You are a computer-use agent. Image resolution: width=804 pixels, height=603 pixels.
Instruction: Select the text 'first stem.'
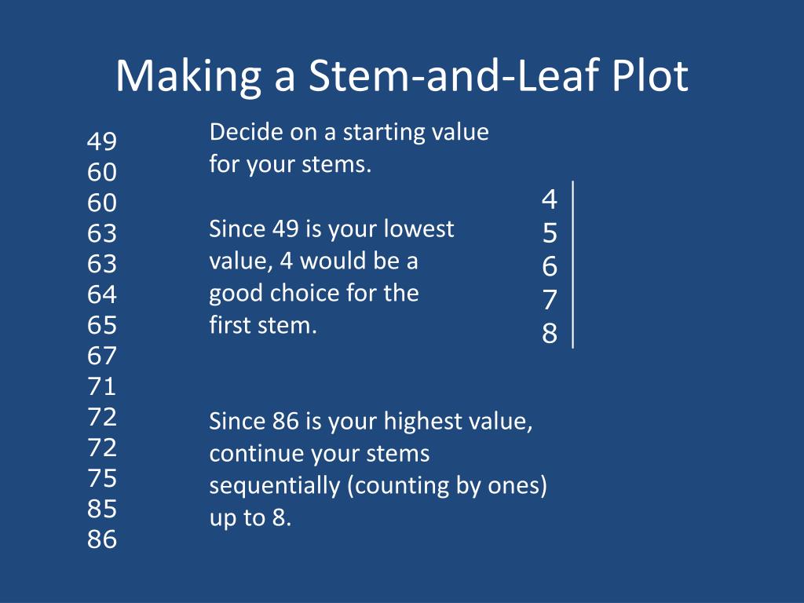(x=263, y=325)
